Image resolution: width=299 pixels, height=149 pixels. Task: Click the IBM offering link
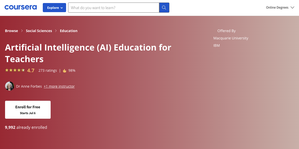coord(216,45)
